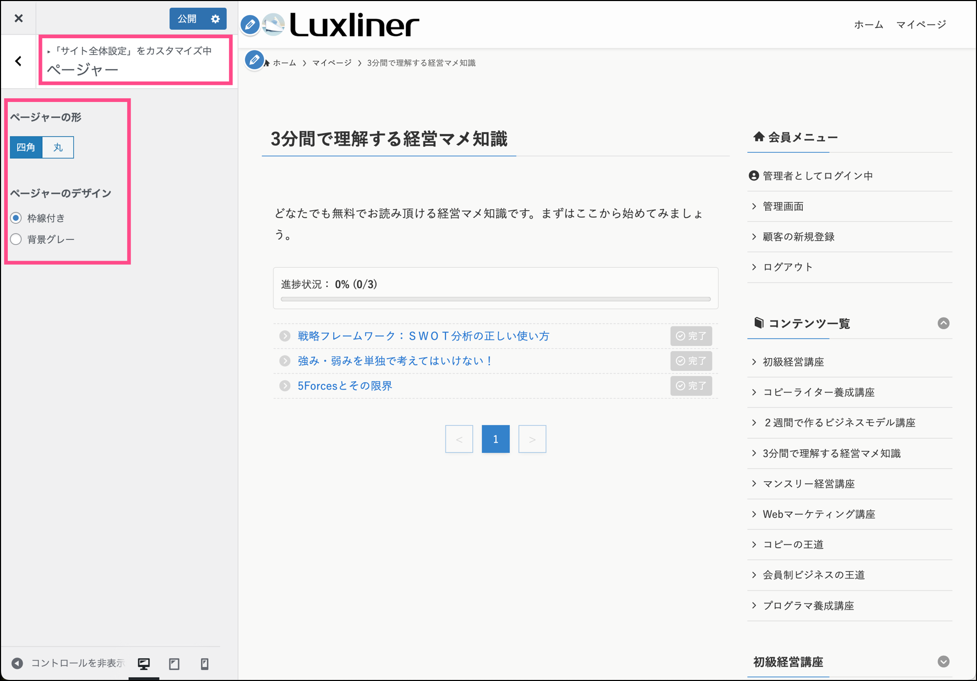
Task: Hide controls using the collapse arrow icon
Action: tap(17, 663)
